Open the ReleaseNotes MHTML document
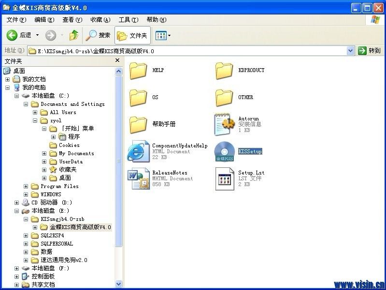Screen dimensions: 386x290 (x=139, y=179)
